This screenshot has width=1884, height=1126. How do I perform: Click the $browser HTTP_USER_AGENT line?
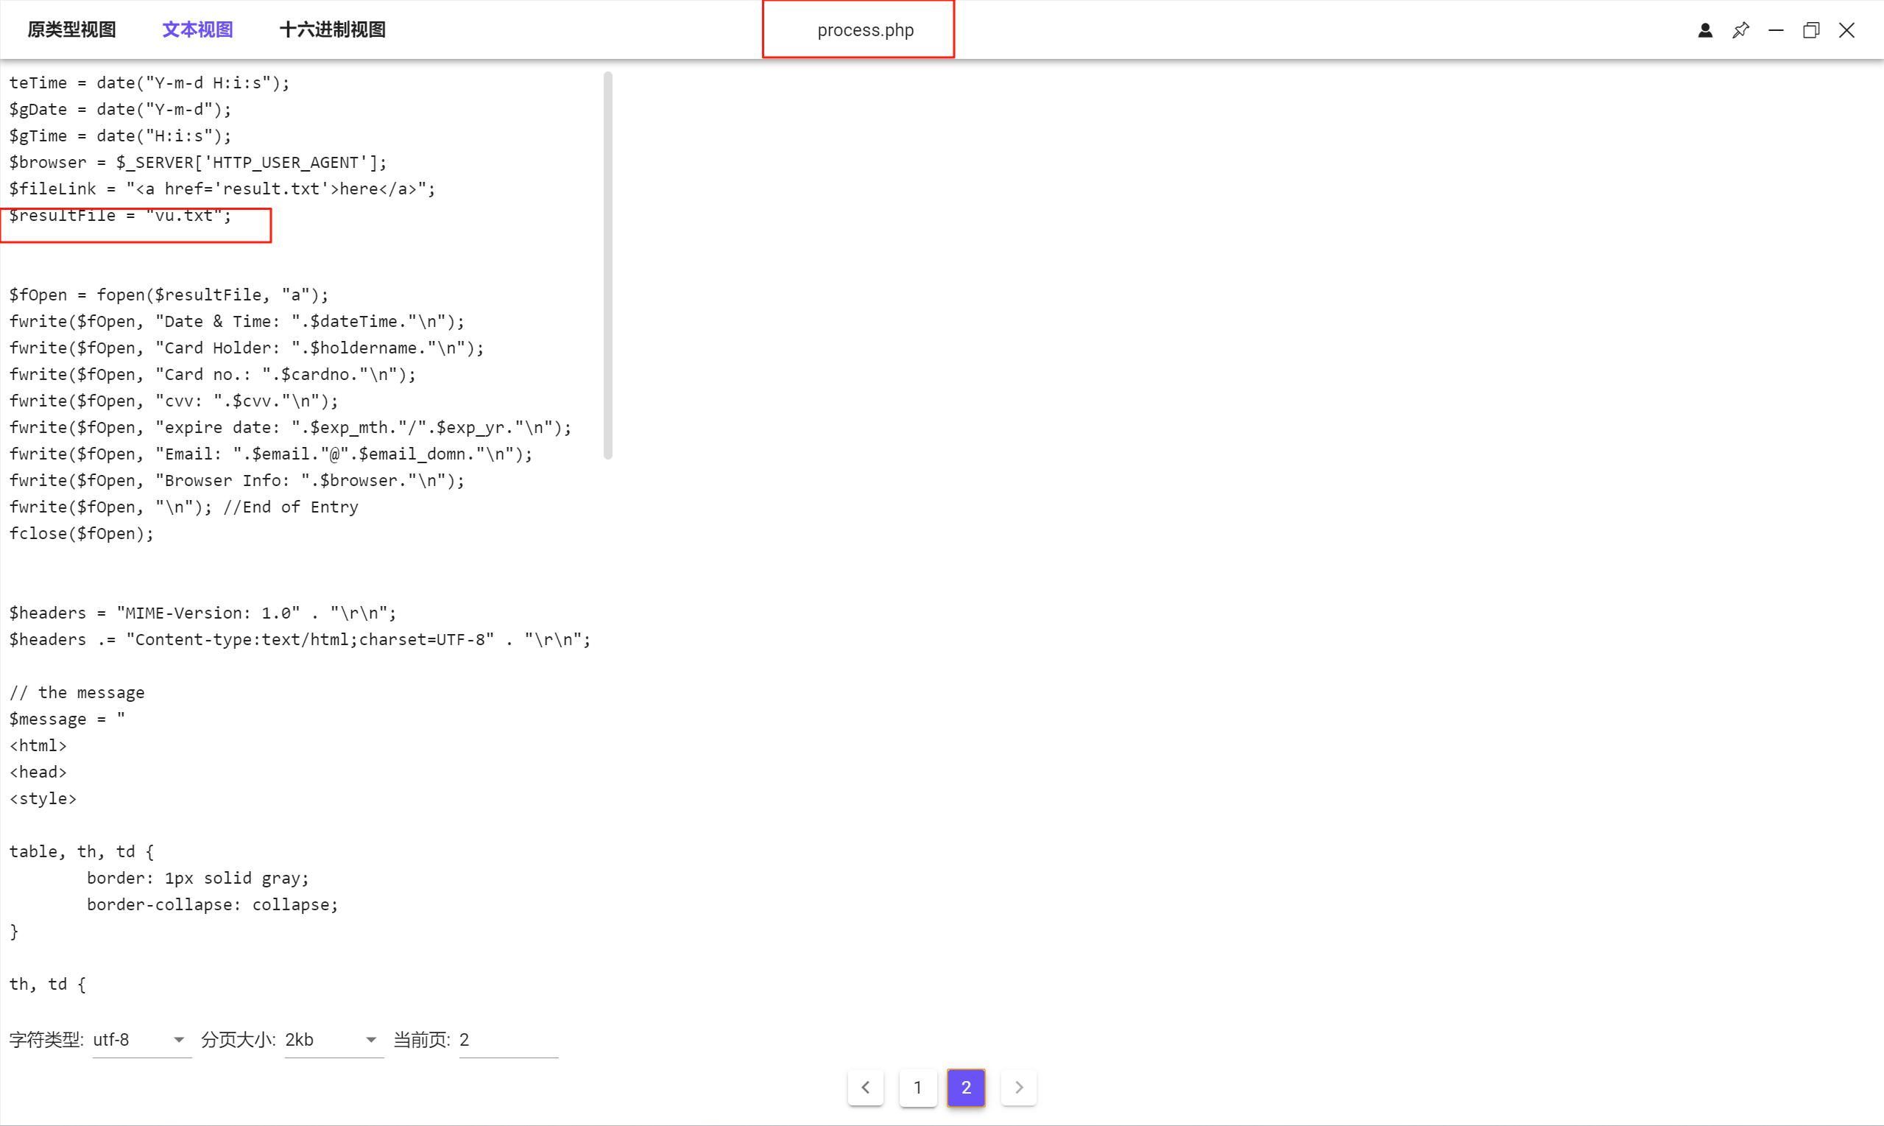tap(197, 162)
